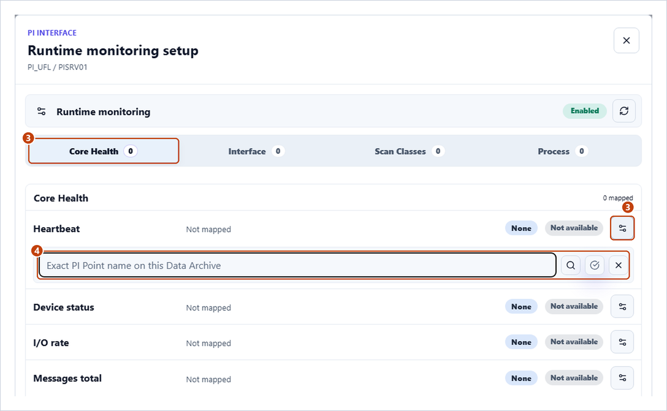Screen dimensions: 667x411
Task: Click the Runtime monitoring header label
Action: [x=104, y=111]
